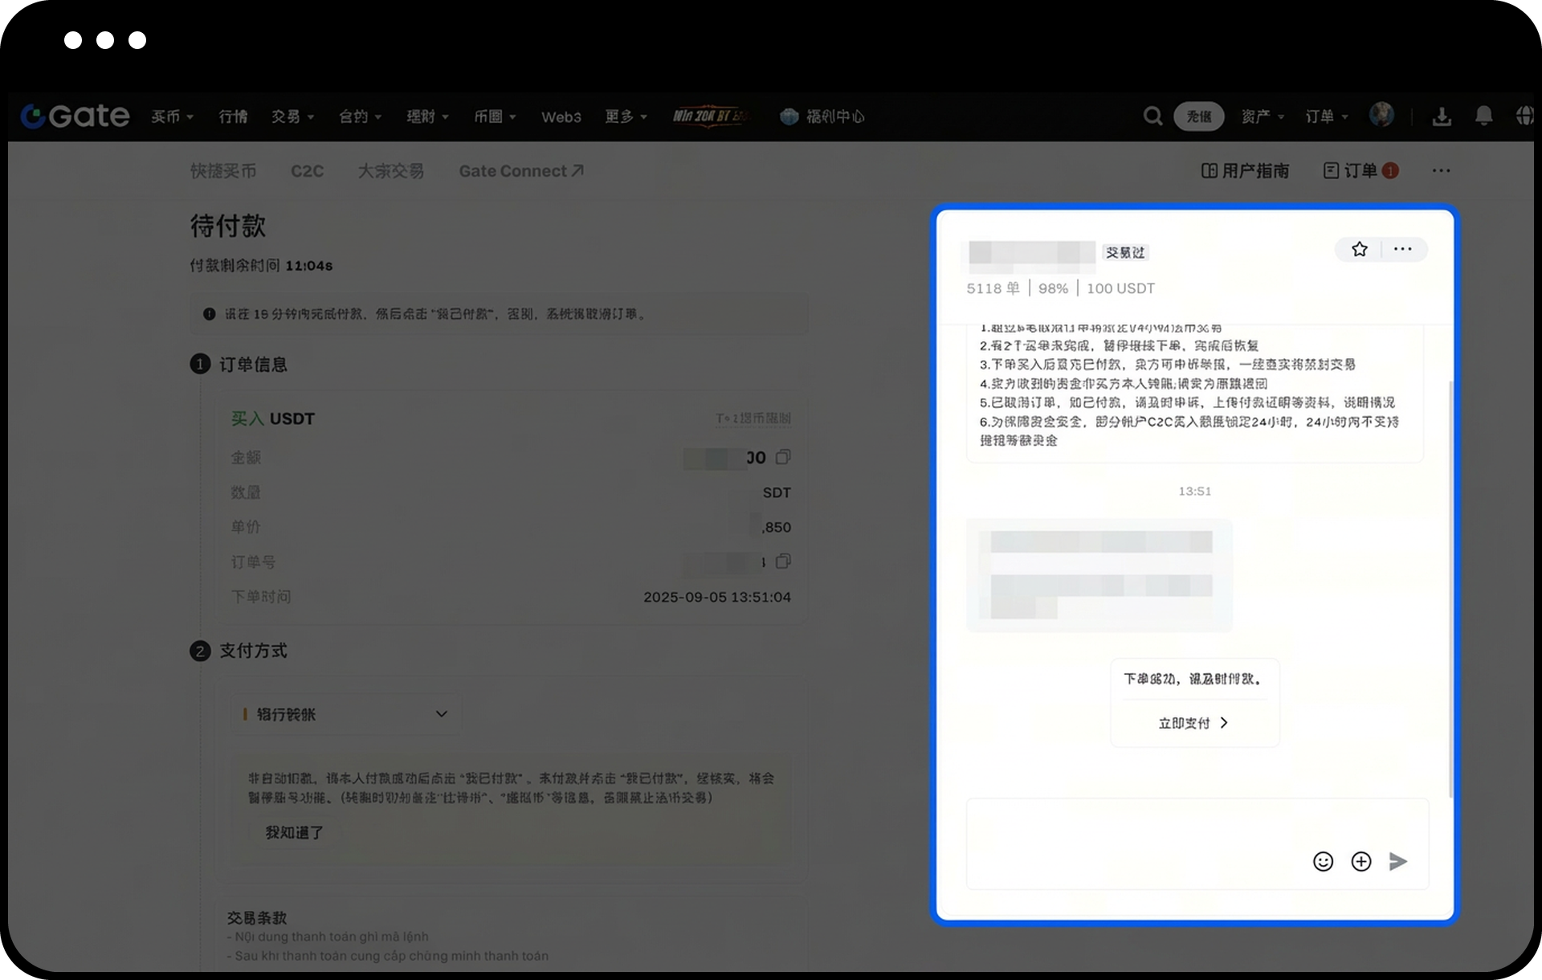Screen dimensions: 1542x980
Task: Open the emoji picker in chat
Action: pyautogui.click(x=1323, y=861)
